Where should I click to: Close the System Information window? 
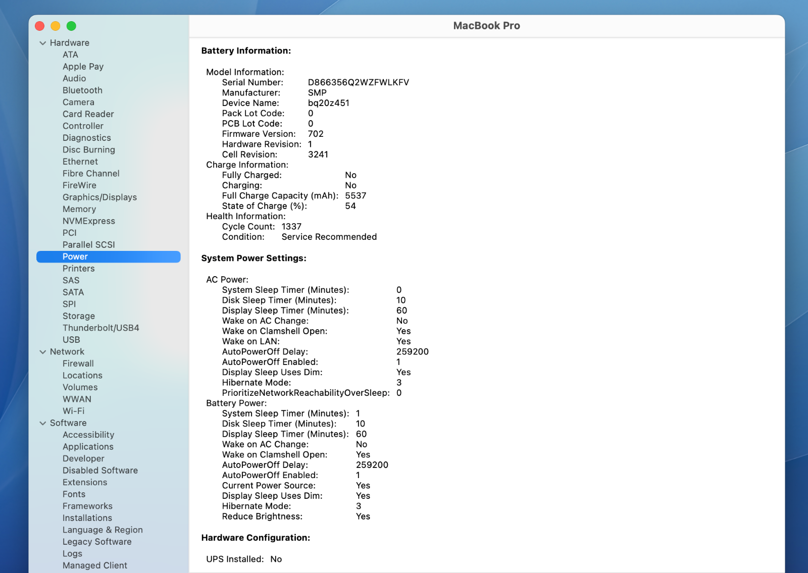click(40, 26)
